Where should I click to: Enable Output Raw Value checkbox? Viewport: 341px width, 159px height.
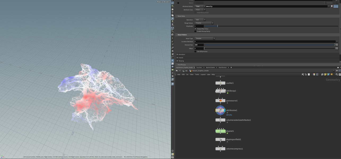click(195, 29)
